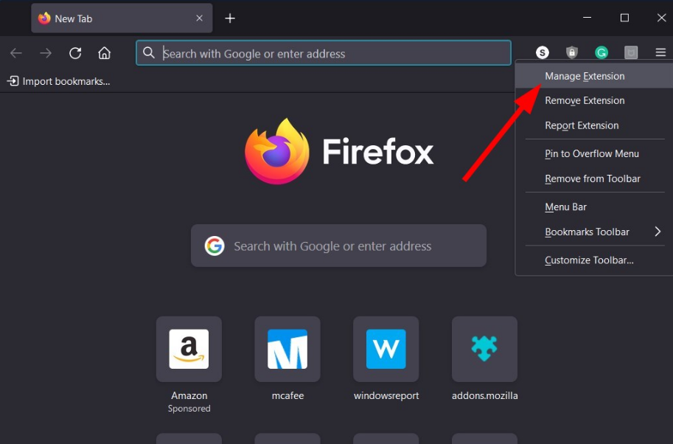
Task: Maximize the Firefox window
Action: 624,18
